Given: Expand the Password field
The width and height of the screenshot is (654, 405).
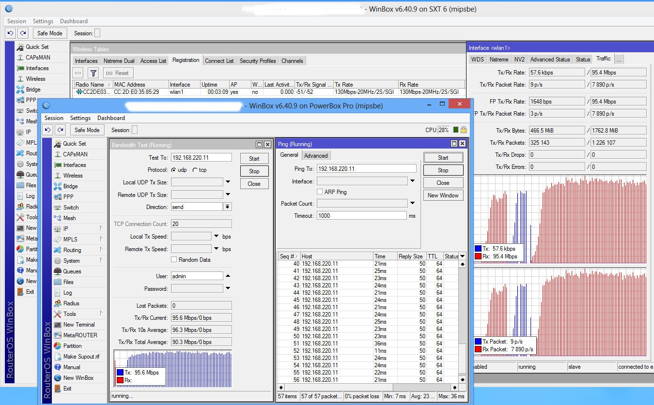Looking at the screenshot, I should point(228,289).
